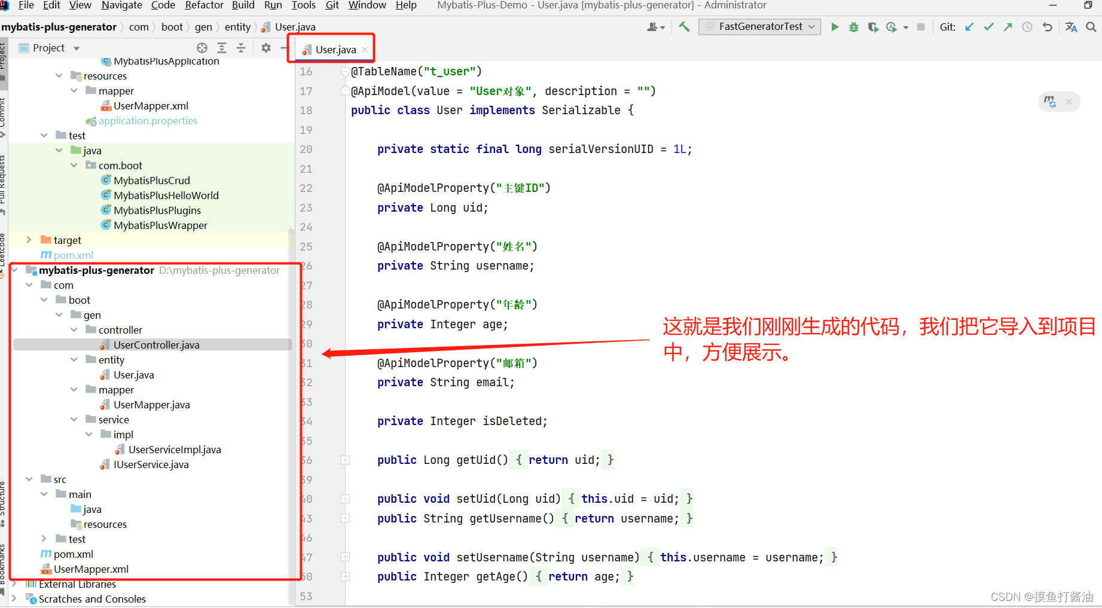Expand all in Project panel
Viewport: 1102px width, 608px height.
click(x=222, y=48)
